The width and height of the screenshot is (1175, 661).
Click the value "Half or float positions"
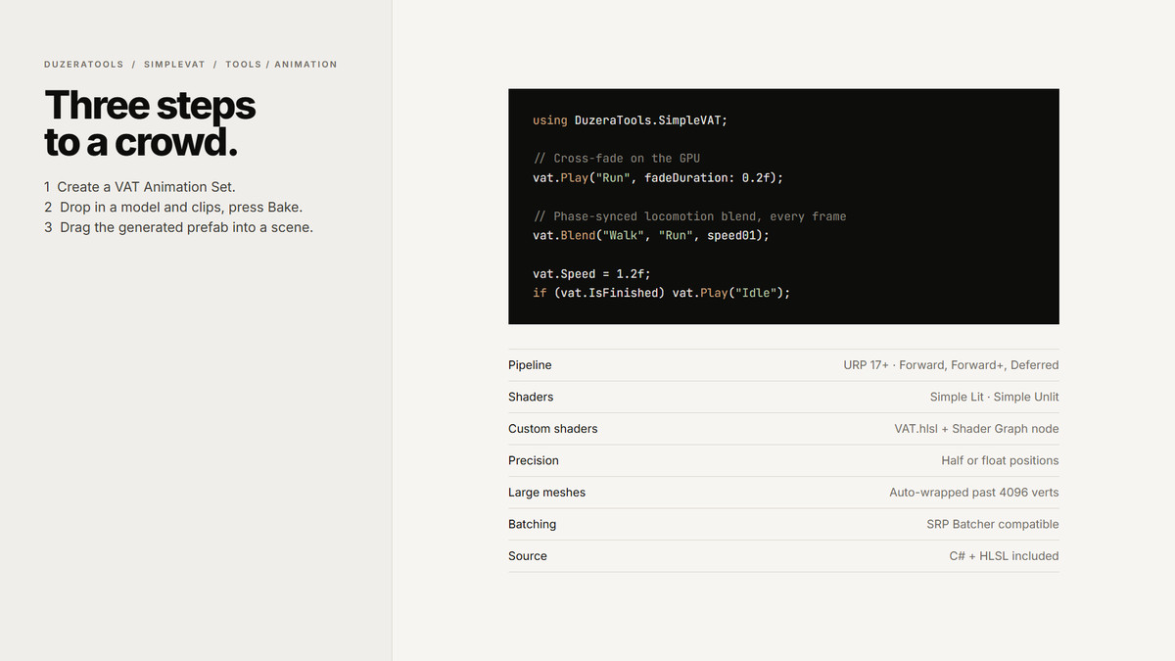[1000, 461]
